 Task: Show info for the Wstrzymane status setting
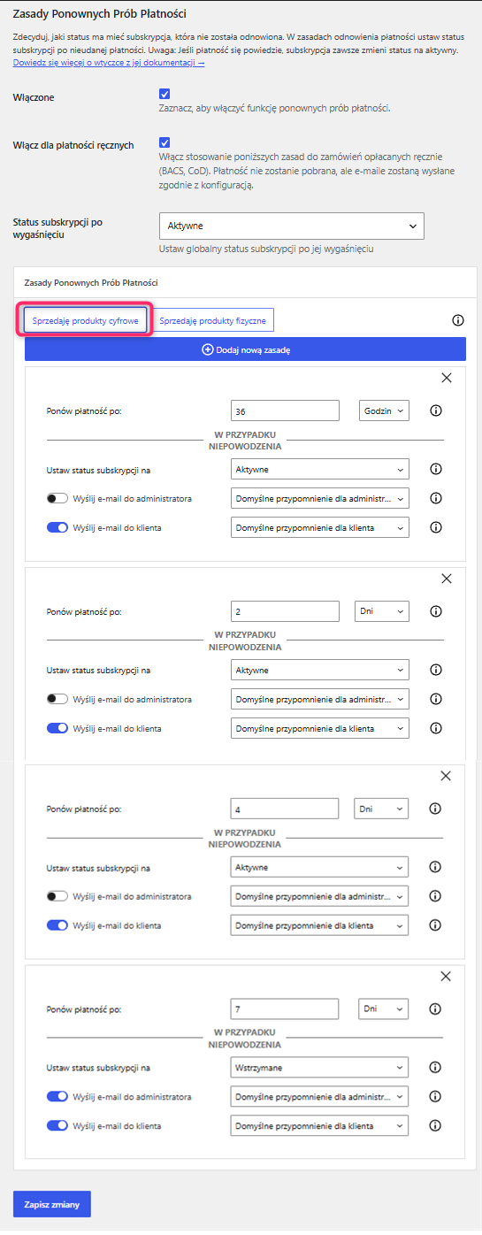pos(436,1067)
